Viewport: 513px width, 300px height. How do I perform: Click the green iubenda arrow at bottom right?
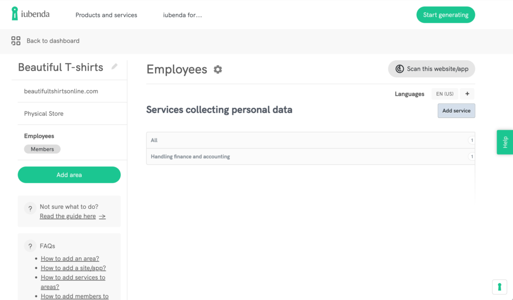[x=499, y=286]
